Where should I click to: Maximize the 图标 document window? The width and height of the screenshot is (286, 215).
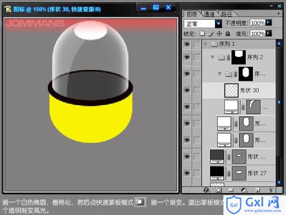point(156,7)
